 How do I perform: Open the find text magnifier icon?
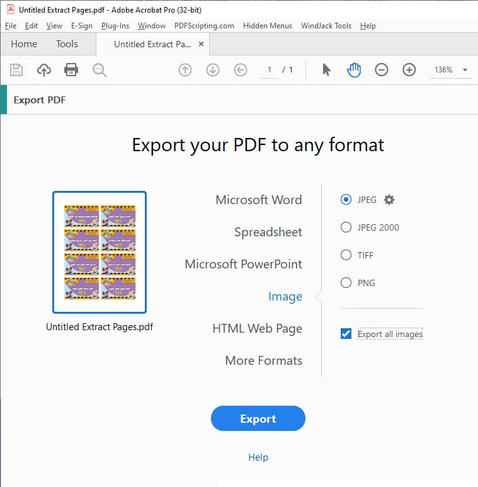point(100,70)
